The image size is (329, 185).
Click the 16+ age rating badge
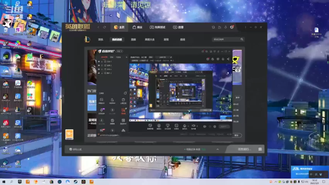point(70,134)
